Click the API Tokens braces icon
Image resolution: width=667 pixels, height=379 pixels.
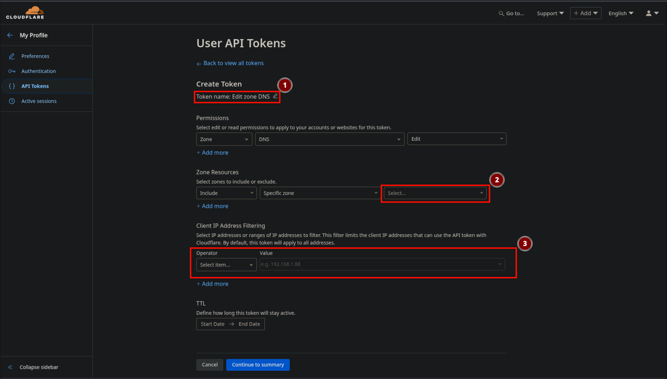click(12, 86)
